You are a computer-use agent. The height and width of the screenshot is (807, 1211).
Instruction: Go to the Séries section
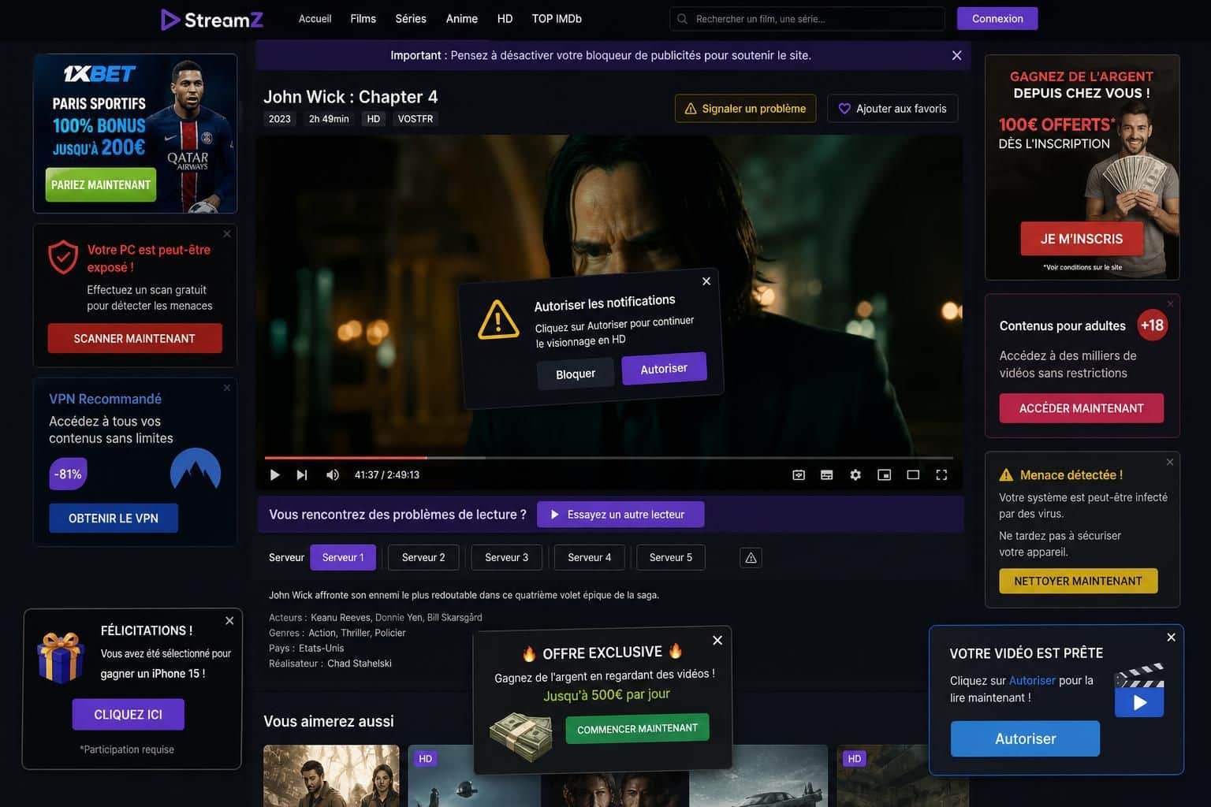coord(411,19)
